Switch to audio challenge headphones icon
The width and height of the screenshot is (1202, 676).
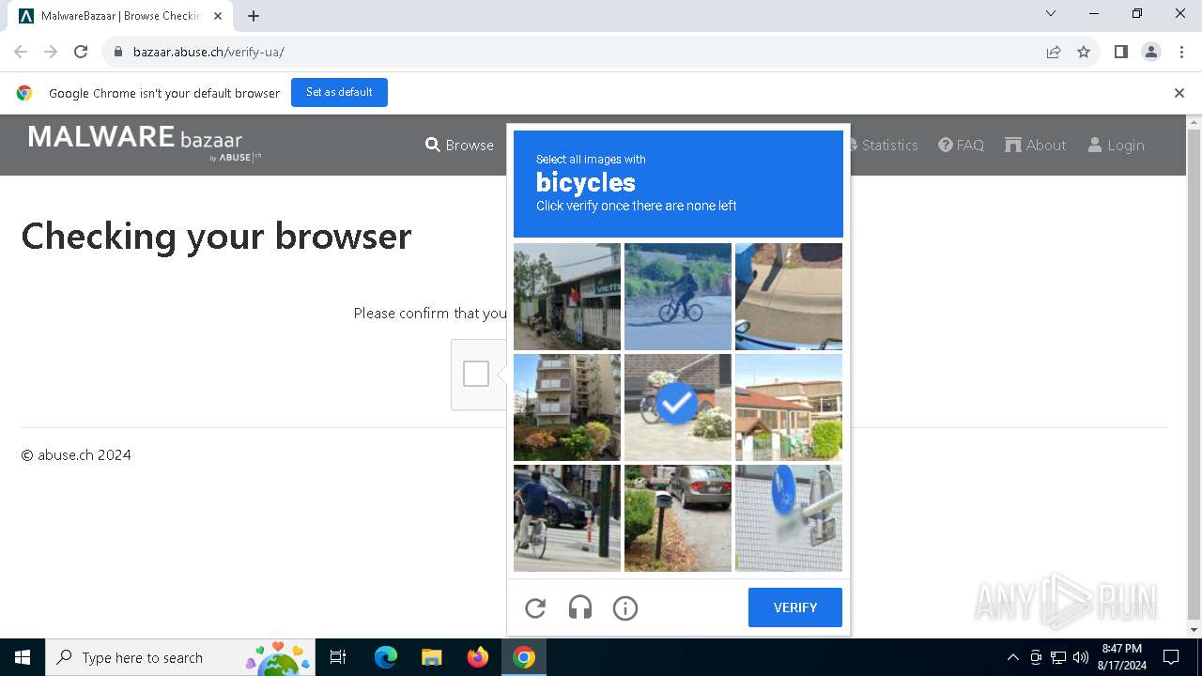(x=580, y=608)
